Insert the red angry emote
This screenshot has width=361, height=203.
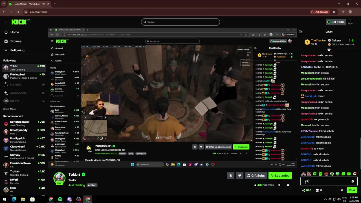(x=326, y=174)
